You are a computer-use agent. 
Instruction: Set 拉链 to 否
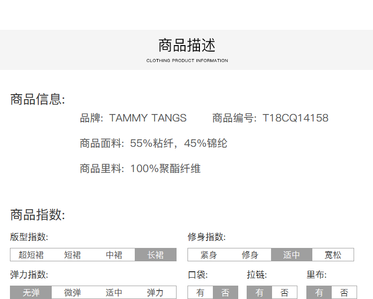tap(284, 293)
